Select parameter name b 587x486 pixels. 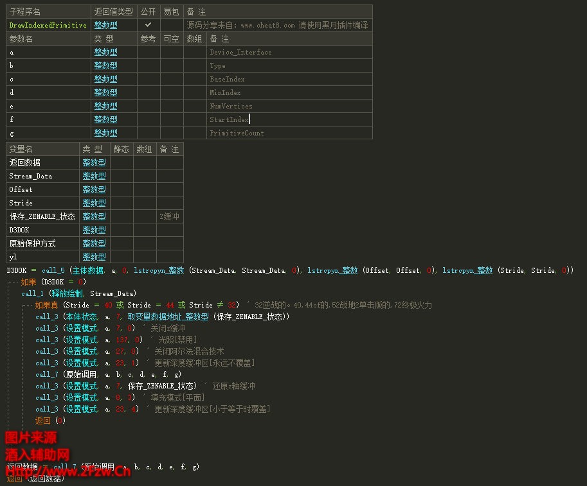click(12, 65)
